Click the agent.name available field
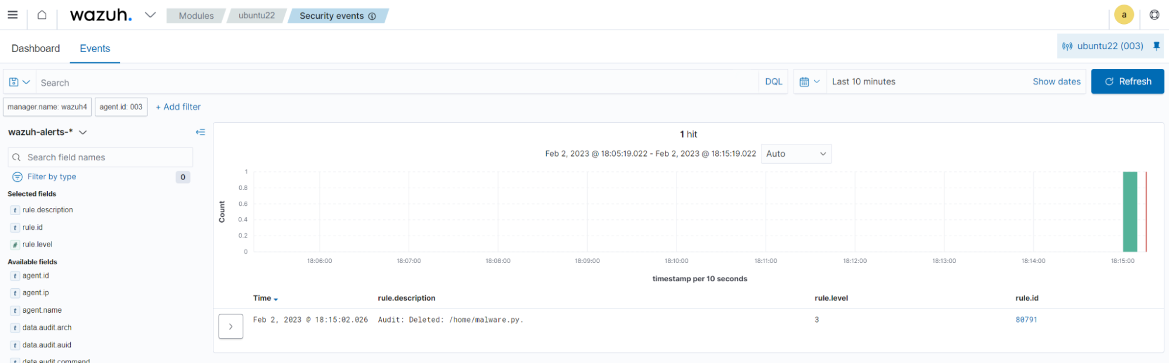1169x363 pixels. [x=42, y=310]
